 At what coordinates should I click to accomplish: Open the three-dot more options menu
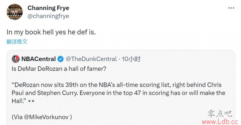231,8
